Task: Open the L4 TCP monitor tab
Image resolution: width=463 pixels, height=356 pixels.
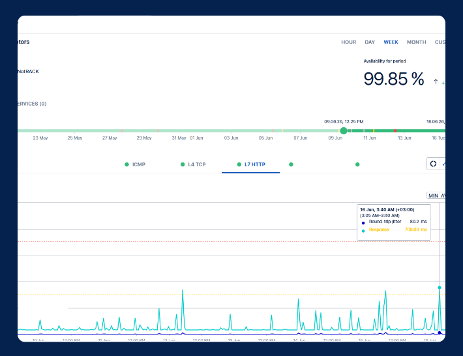Action: [x=193, y=164]
